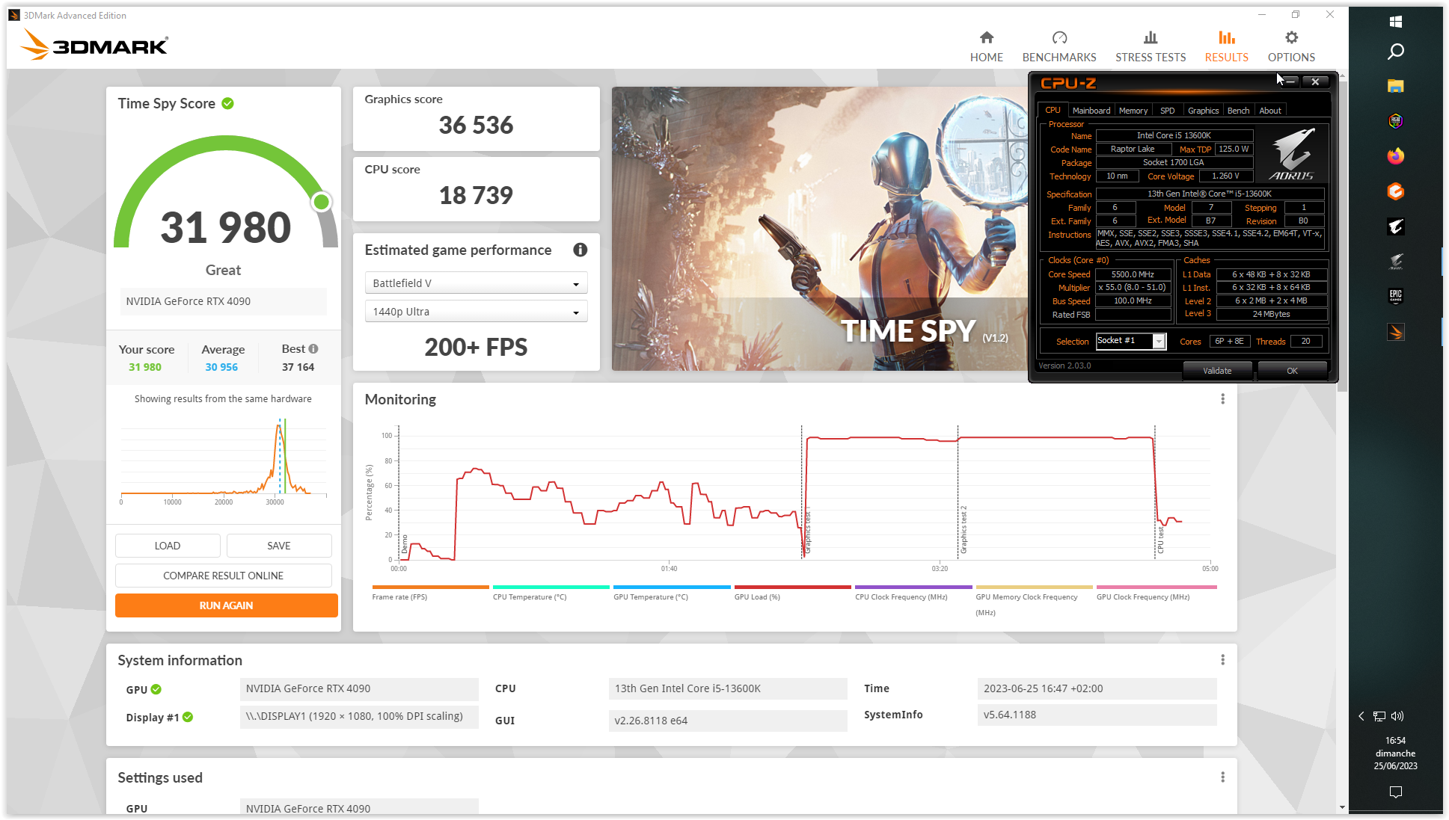Screen dimensions: 1449x820
Task: Click info icon beside Estimated game performance
Action: point(580,250)
